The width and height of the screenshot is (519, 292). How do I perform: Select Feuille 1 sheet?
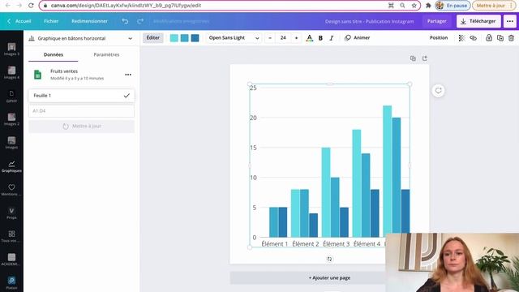click(x=81, y=96)
